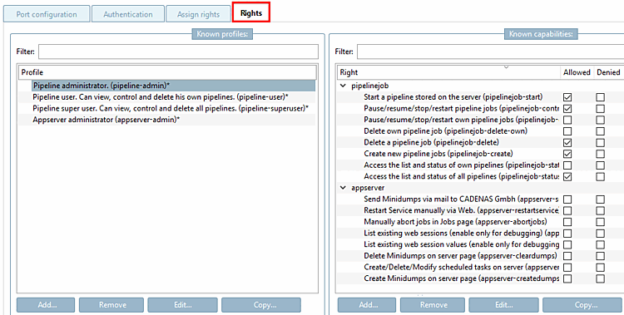Viewport: 624px width, 315px height.
Task: Select the appserver group label
Action: coord(368,188)
